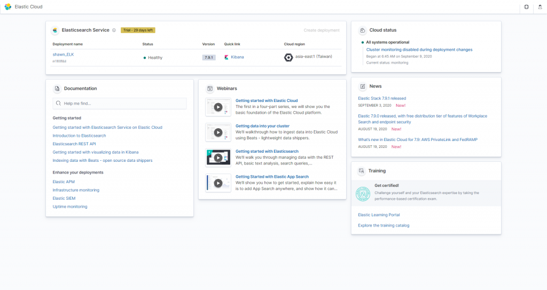The width and height of the screenshot is (547, 290).
Task: Click the asia-east1 (Taiwan) region text
Action: tap(314, 57)
